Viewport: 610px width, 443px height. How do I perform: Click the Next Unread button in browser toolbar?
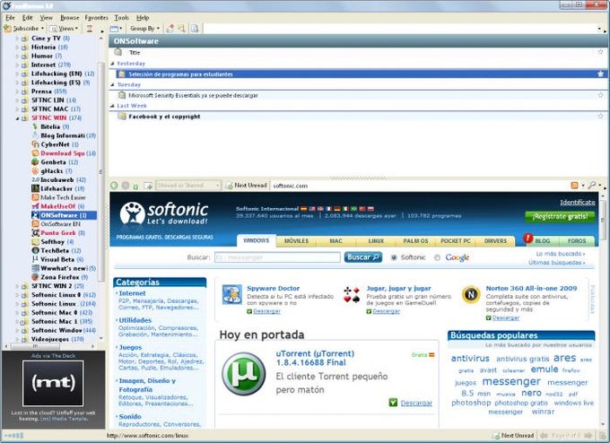246,186
